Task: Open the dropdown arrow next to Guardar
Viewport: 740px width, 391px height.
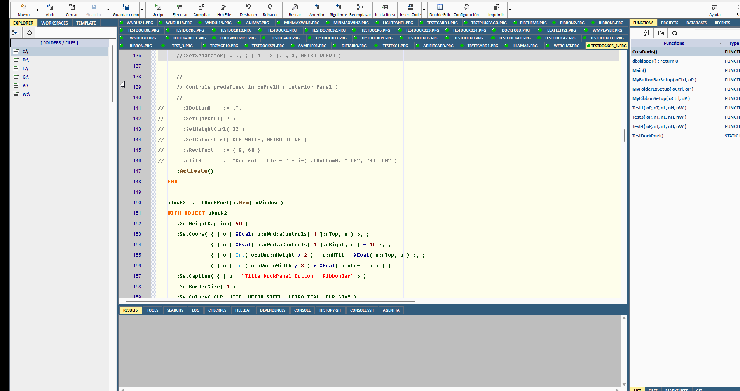Action: [108, 10]
